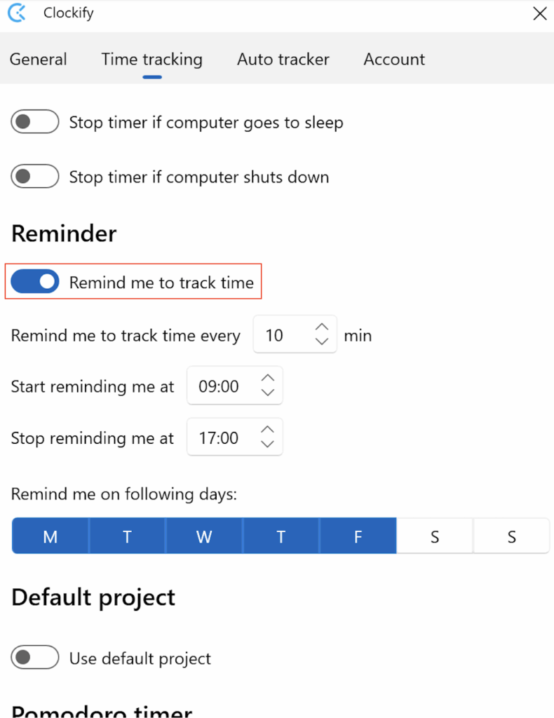Click the reminder interval field showing 10
The image size is (554, 718).
tap(279, 335)
